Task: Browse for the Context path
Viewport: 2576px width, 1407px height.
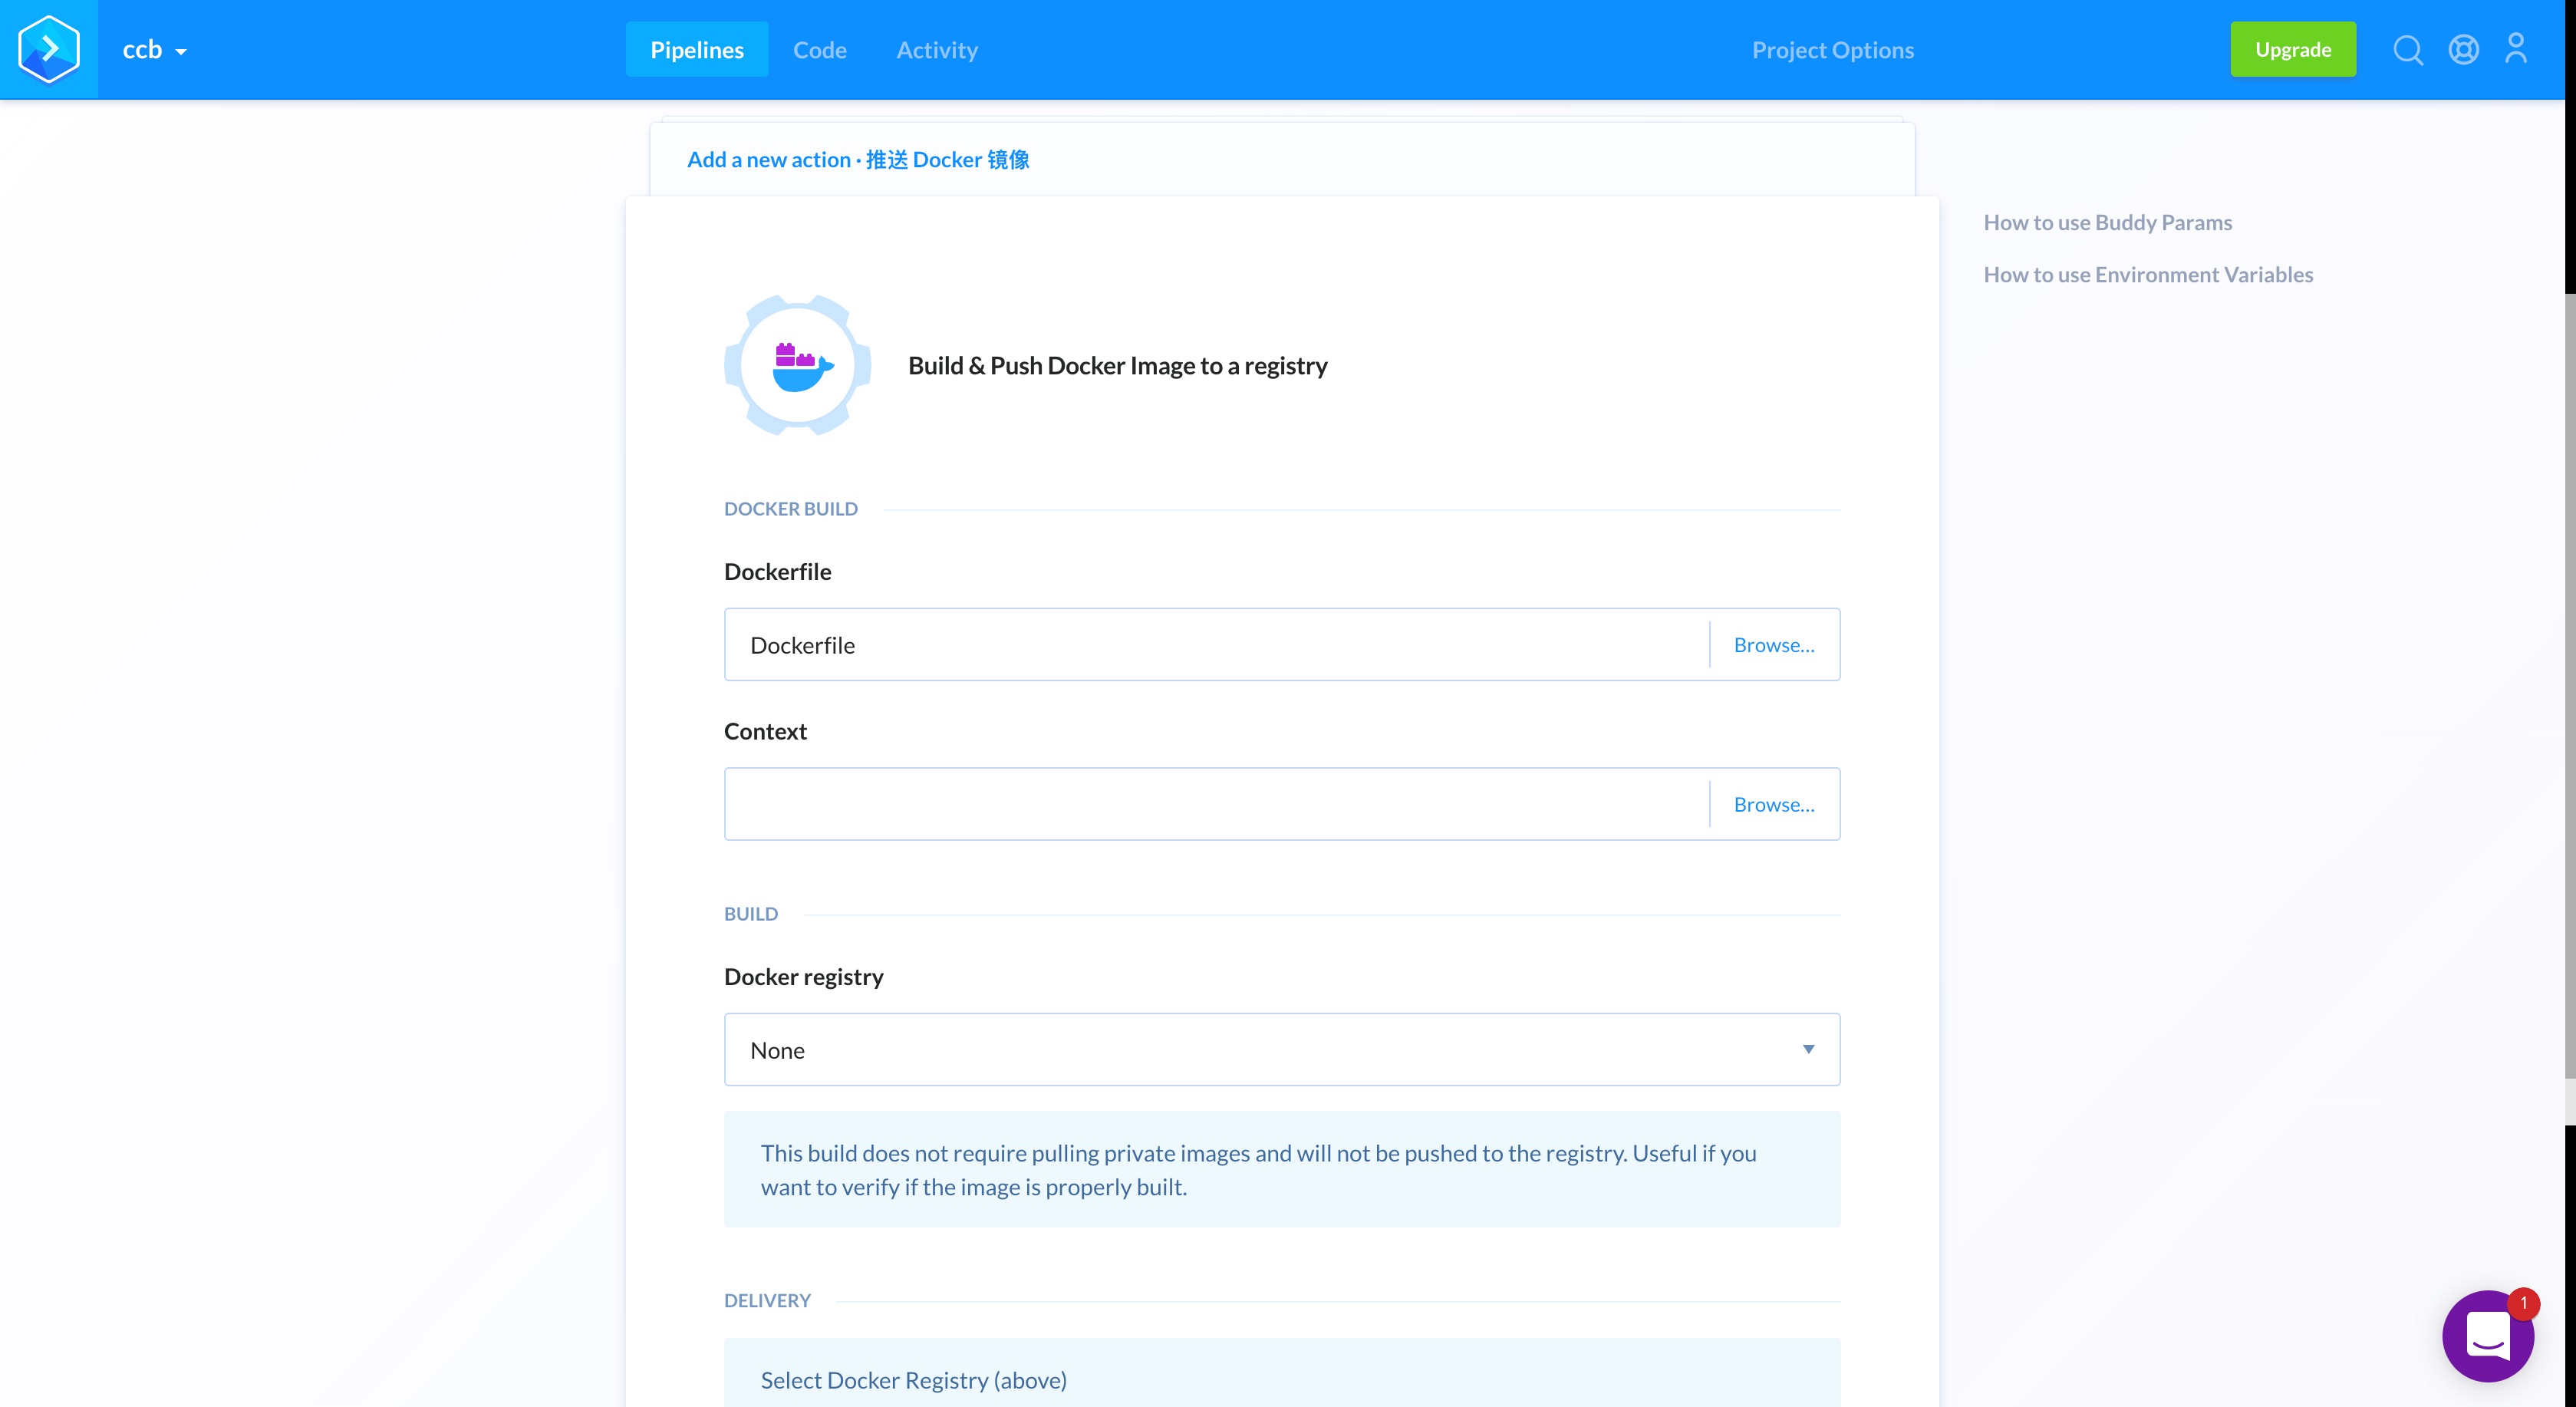Action: click(x=1773, y=805)
